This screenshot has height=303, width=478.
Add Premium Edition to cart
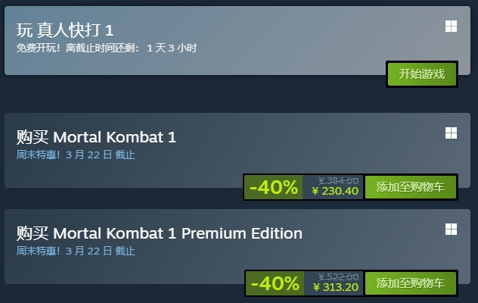411,283
